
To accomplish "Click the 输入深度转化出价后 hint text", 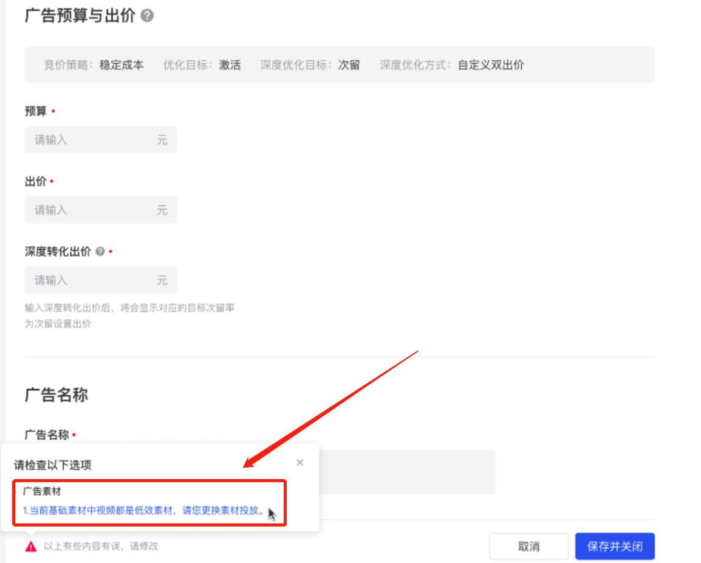I will 129,308.
